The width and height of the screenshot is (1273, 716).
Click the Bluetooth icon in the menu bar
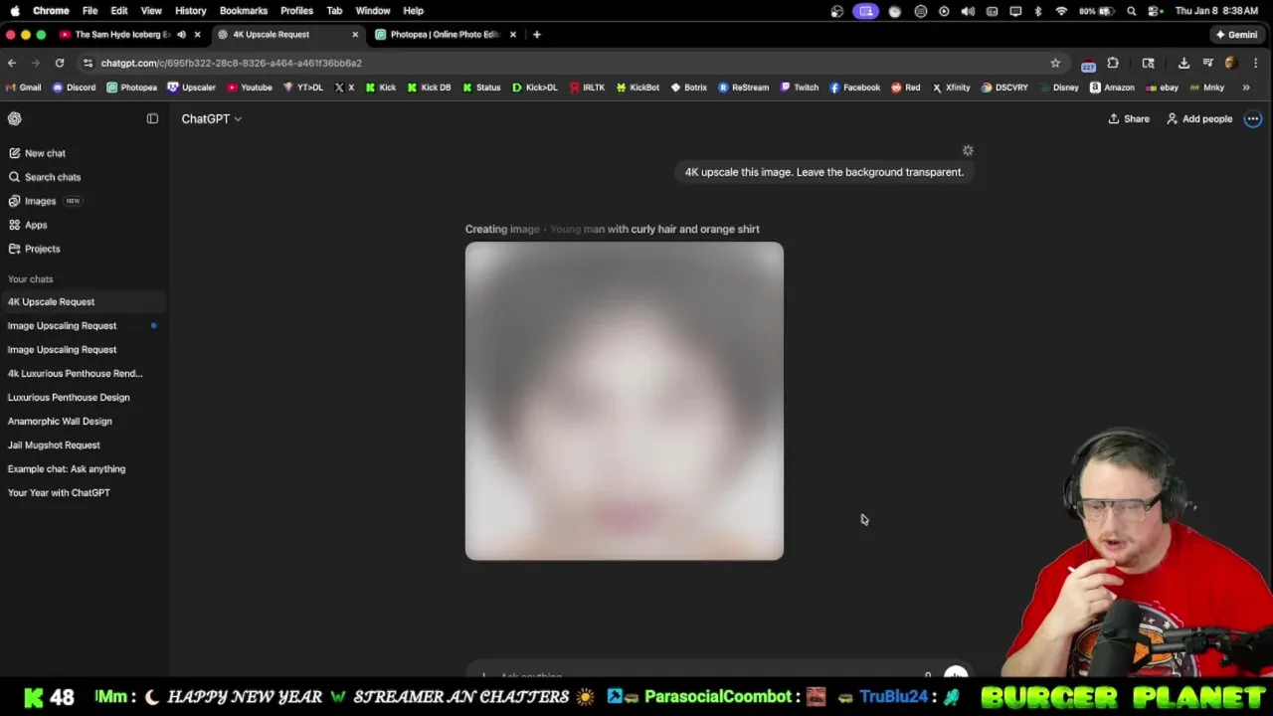(x=1038, y=11)
